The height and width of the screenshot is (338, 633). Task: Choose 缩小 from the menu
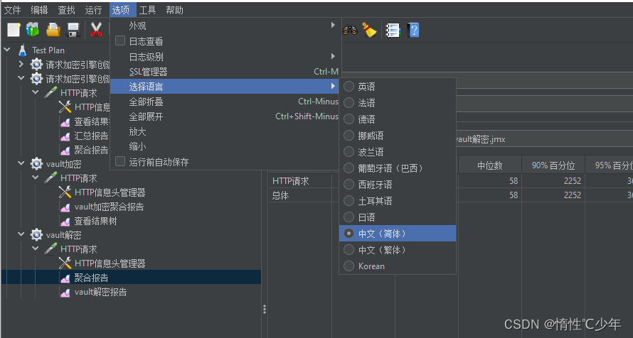point(225,146)
